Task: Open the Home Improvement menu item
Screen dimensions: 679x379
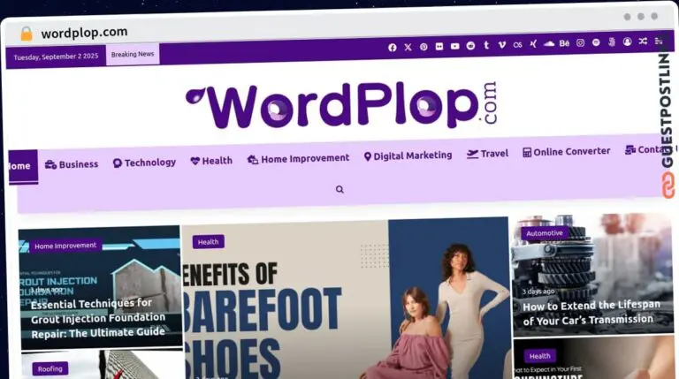Action: coord(298,159)
